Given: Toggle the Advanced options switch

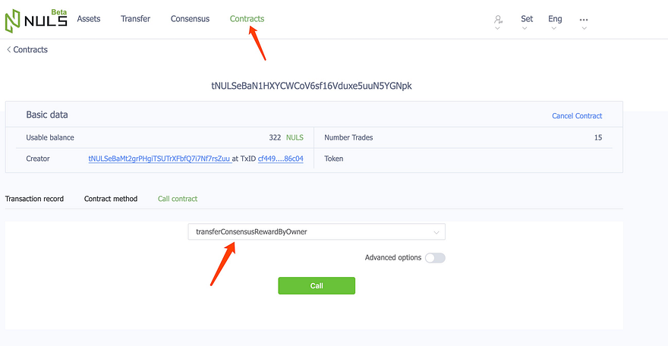Looking at the screenshot, I should (x=435, y=258).
